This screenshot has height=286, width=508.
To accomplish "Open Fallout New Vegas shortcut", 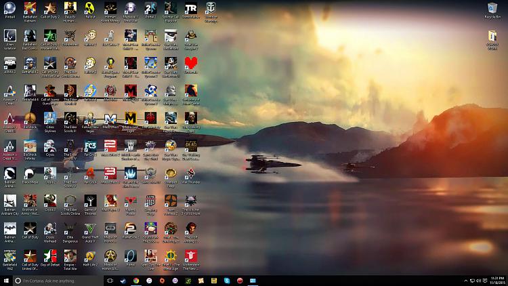I will 90,123.
